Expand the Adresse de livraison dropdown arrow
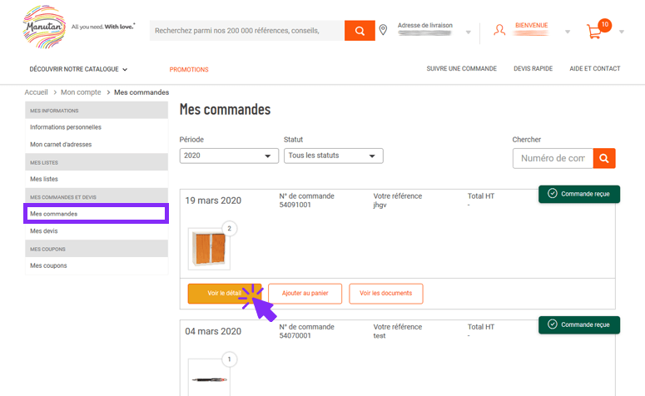This screenshot has width=645, height=396. click(468, 32)
